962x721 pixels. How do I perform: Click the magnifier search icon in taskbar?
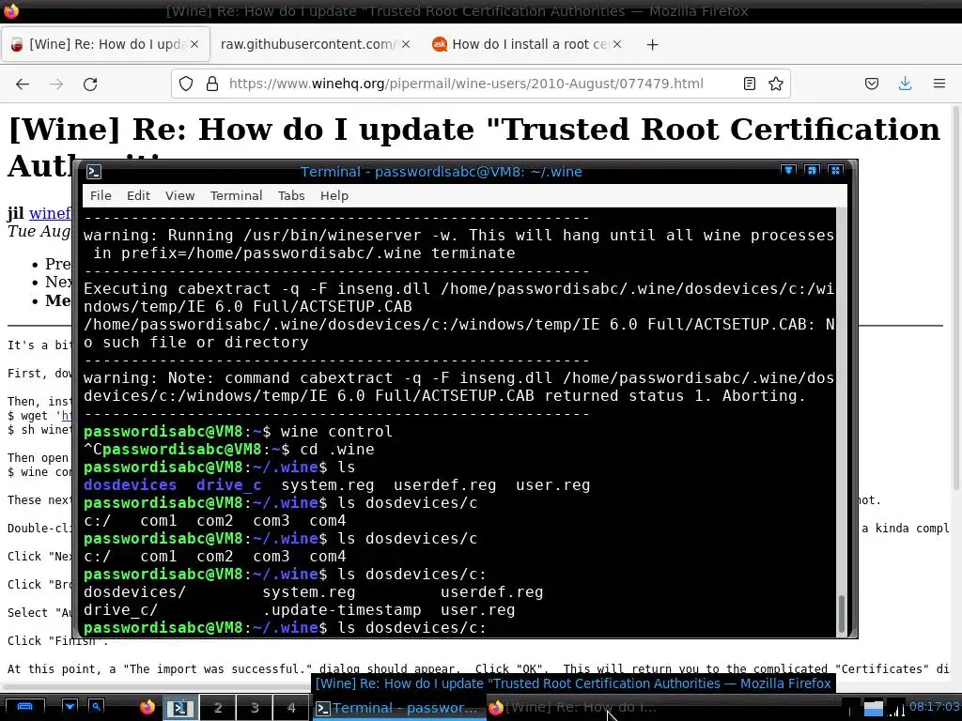pyautogui.click(x=97, y=707)
